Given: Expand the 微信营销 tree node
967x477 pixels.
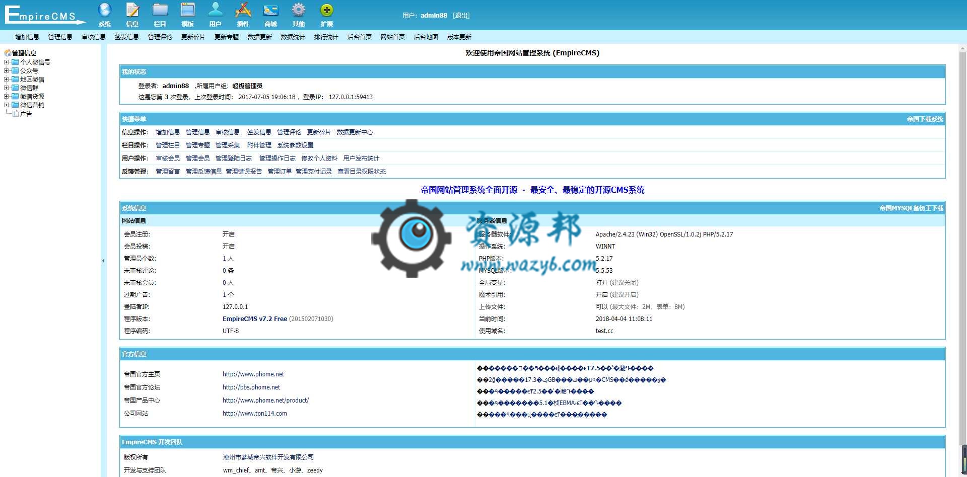Looking at the screenshot, I should coord(7,105).
